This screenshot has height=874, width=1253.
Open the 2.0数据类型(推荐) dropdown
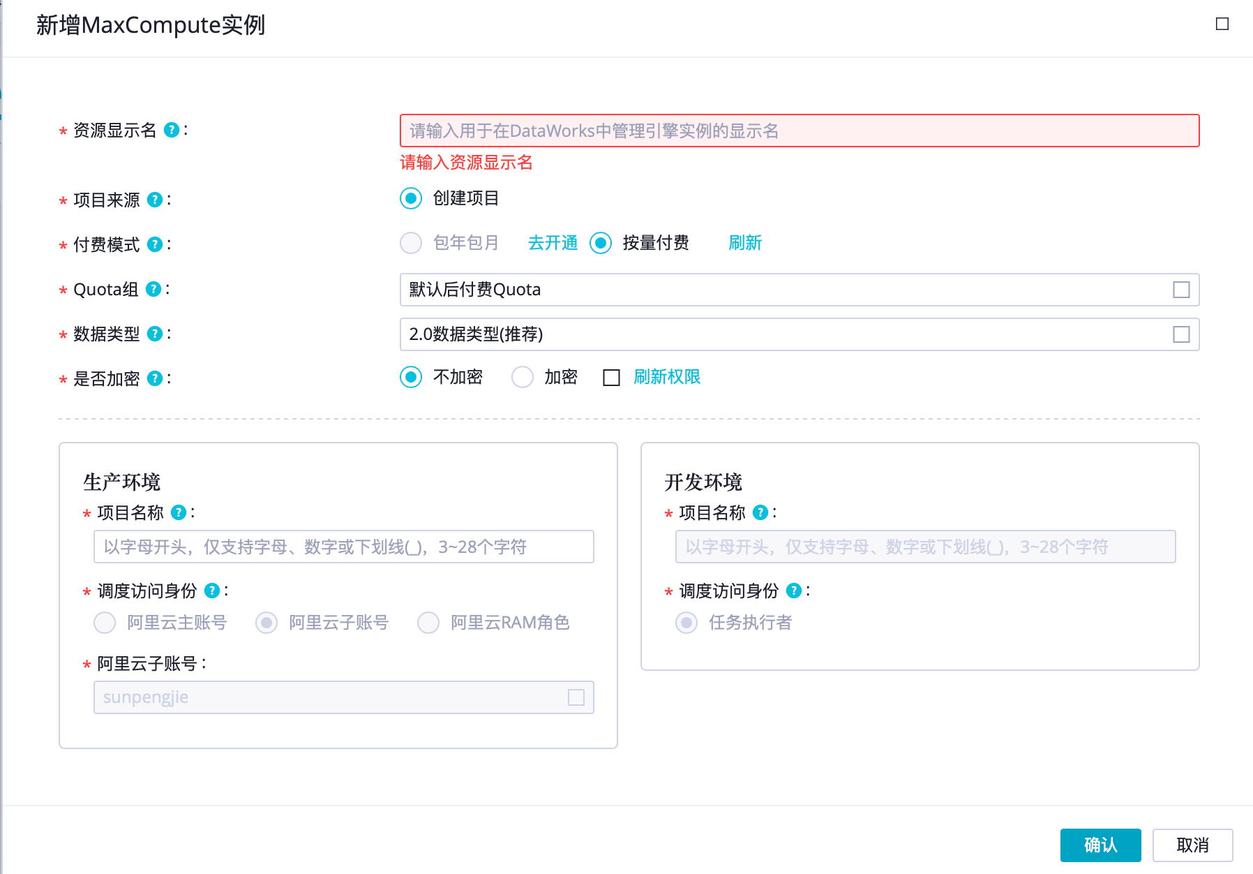(x=800, y=334)
